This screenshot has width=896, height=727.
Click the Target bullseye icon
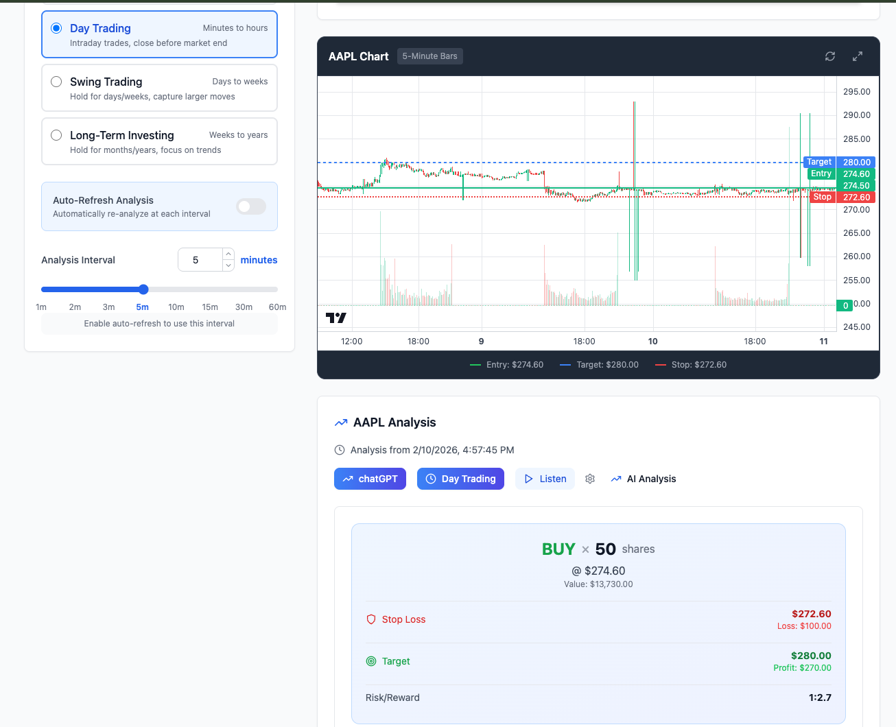click(371, 661)
